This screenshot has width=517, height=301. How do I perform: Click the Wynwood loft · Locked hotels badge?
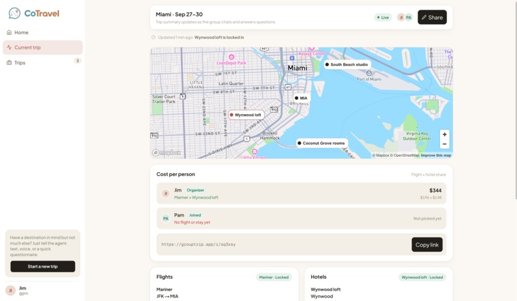[x=422, y=277]
